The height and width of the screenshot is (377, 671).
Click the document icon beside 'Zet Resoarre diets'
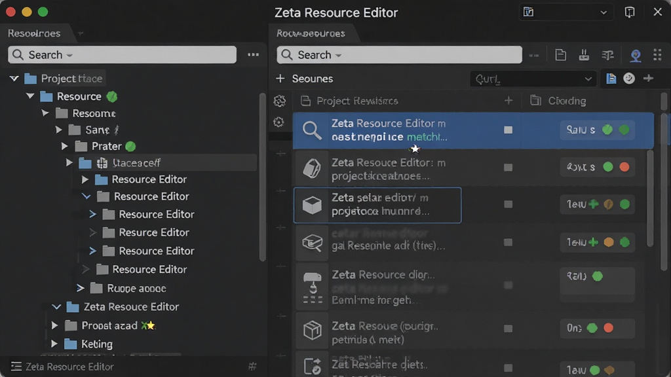(313, 367)
